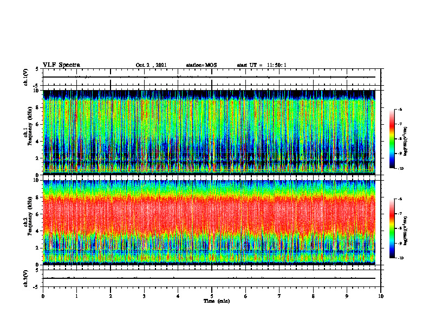Viewport: 429px width, 332px height.
Task: Click time axis tick label "6"
Action: coord(246,296)
